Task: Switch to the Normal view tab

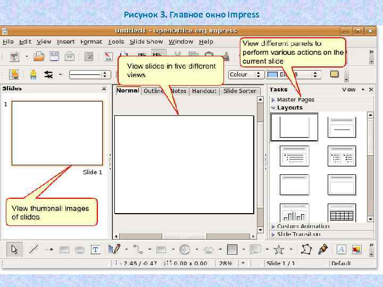Action: 128,90
